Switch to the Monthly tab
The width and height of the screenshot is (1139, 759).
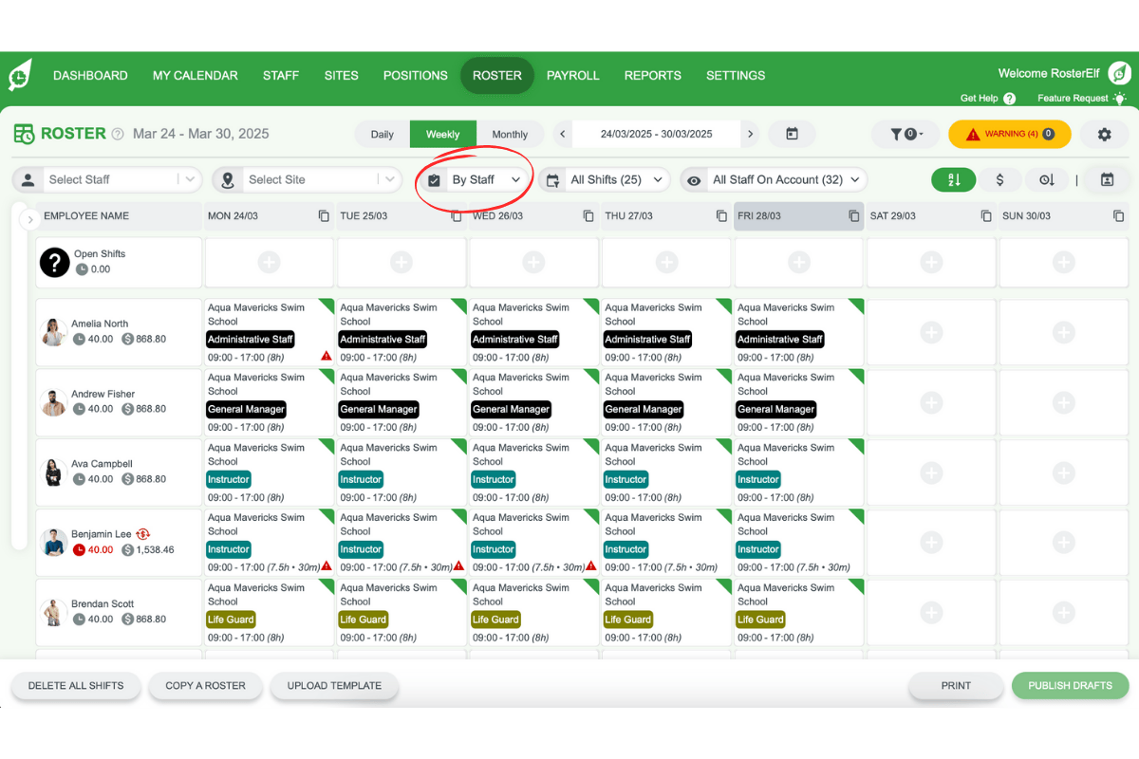[510, 134]
